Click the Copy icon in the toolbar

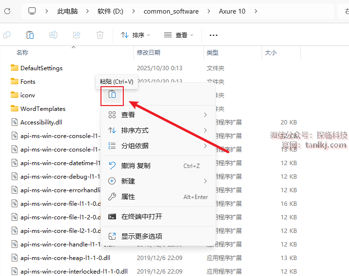tap(7, 35)
